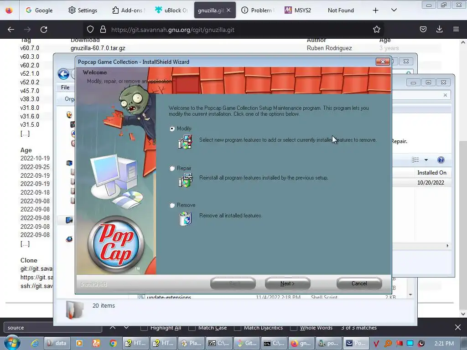Open the Firefox downloads panel

(439, 29)
